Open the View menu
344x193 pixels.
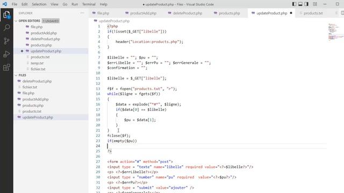(54, 4)
